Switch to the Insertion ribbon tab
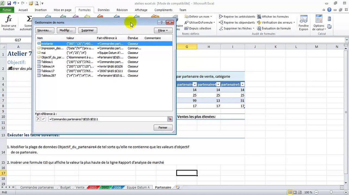The width and height of the screenshot is (349, 195). (x=41, y=10)
